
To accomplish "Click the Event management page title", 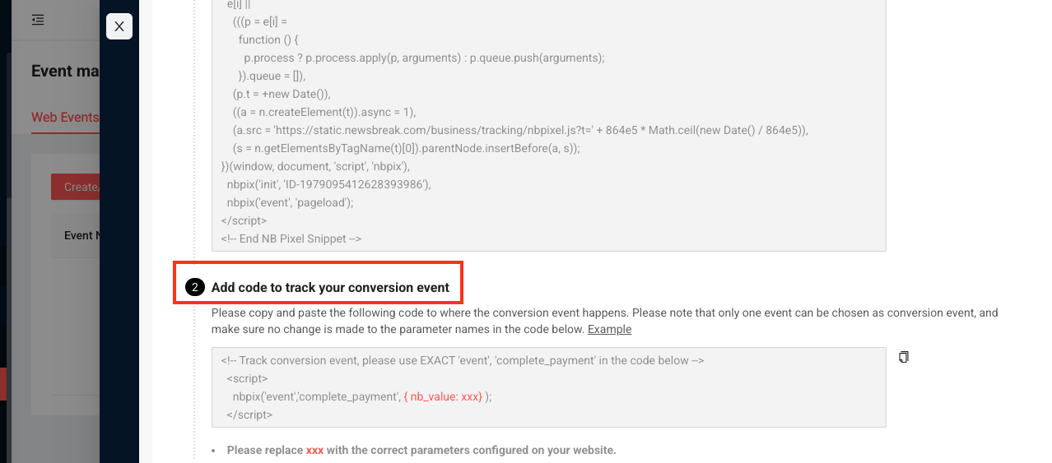I will 65,71.
